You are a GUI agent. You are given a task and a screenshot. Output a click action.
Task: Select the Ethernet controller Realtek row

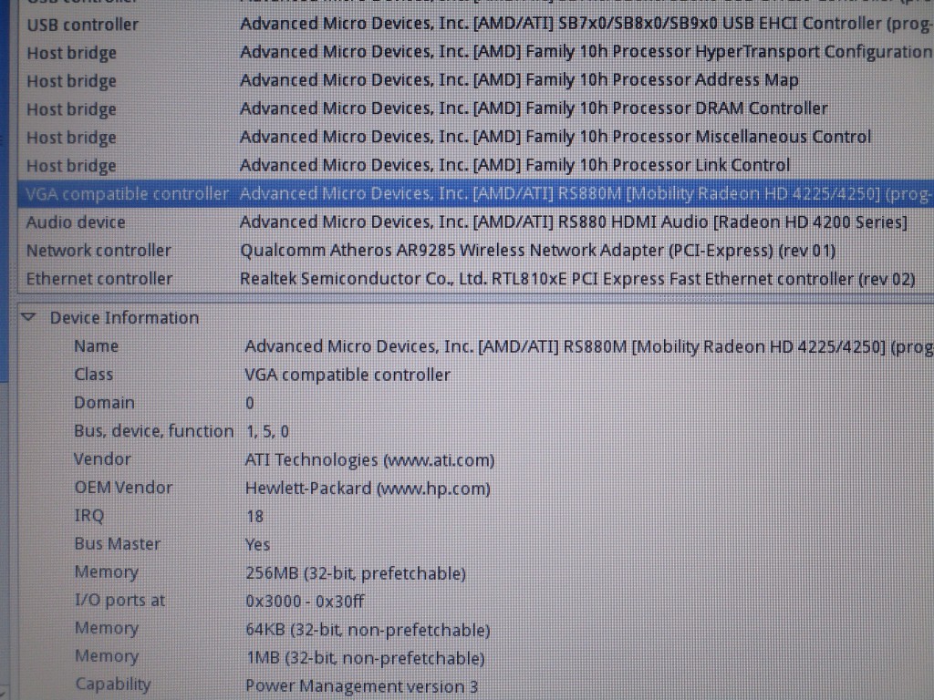pos(475,279)
